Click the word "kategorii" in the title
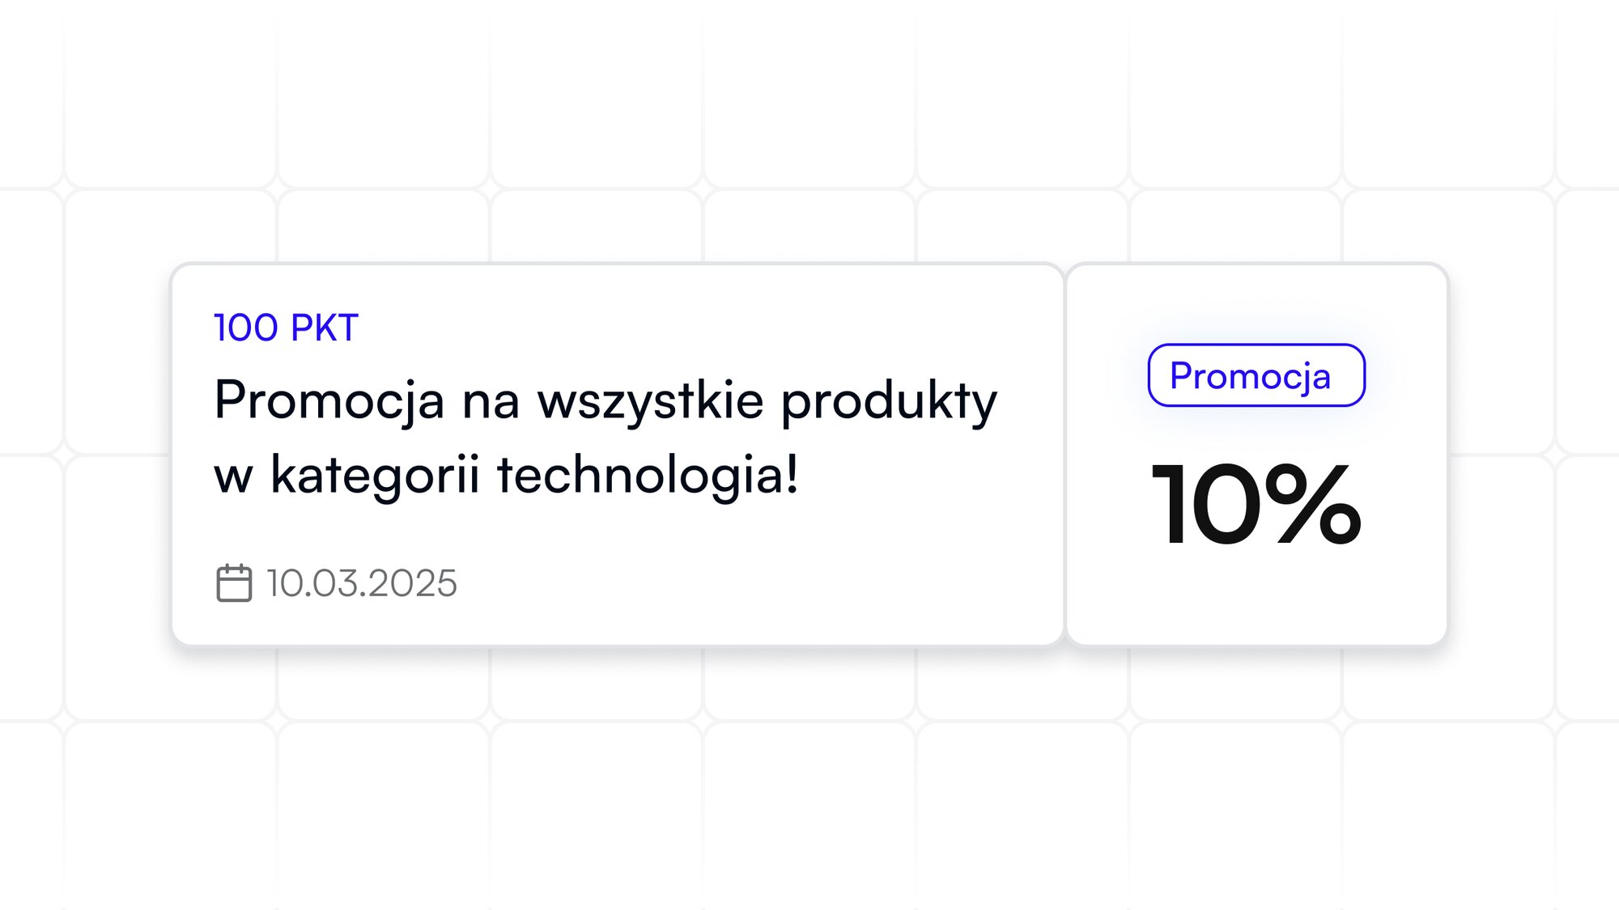 (x=375, y=475)
